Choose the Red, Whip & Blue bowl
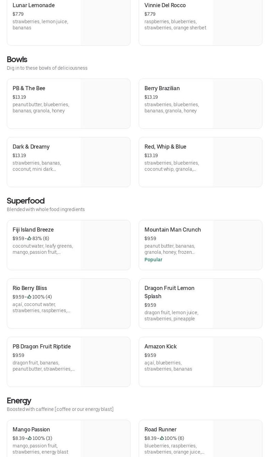The height and width of the screenshot is (457, 274). point(165,147)
